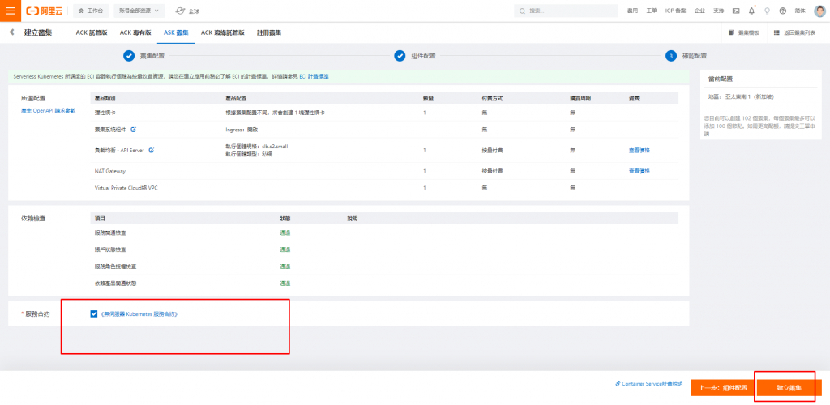This screenshot has height=405, width=830.
Task: Click the step 3 確認配置 circle
Action: pyautogui.click(x=670, y=56)
